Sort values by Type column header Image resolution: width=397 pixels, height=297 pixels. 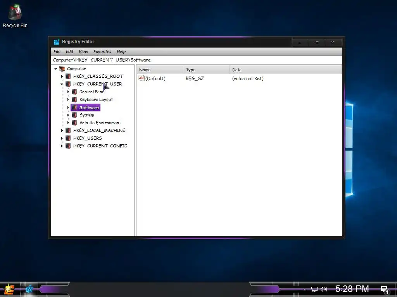[x=206, y=70]
